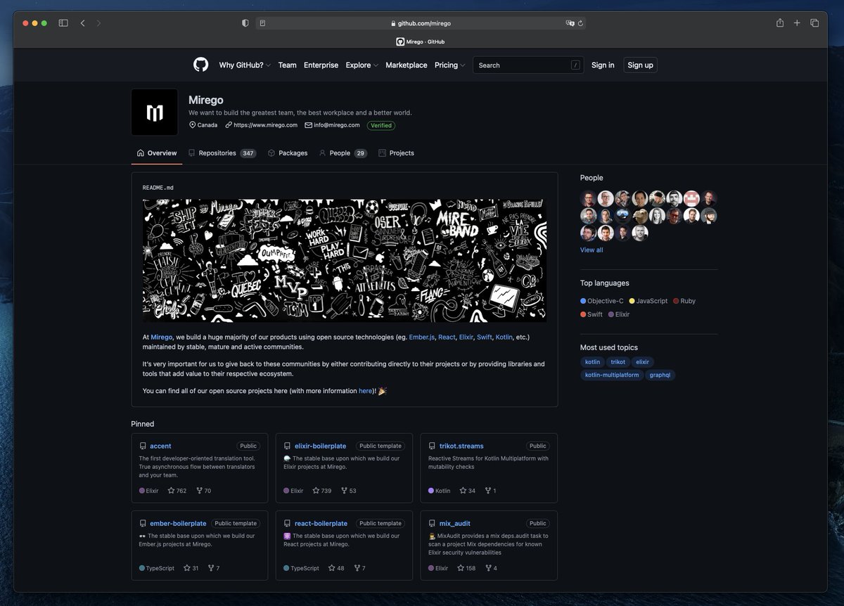Open the mix_audit pinned repository

pyautogui.click(x=455, y=523)
